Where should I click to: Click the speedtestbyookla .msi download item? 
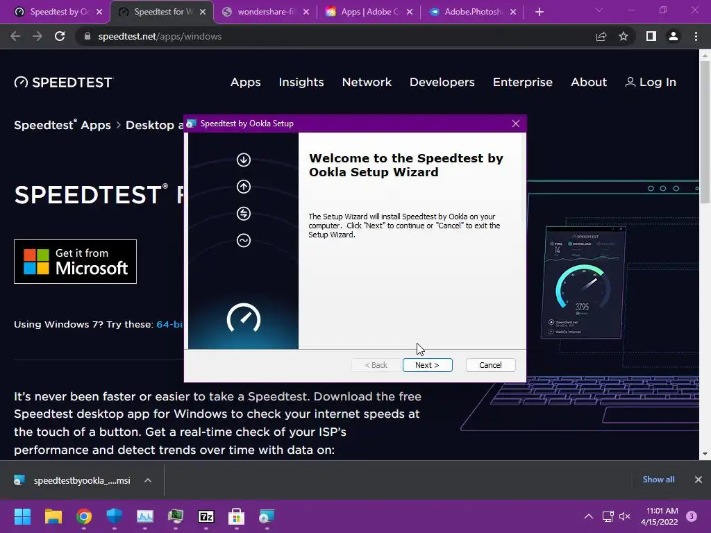72,480
